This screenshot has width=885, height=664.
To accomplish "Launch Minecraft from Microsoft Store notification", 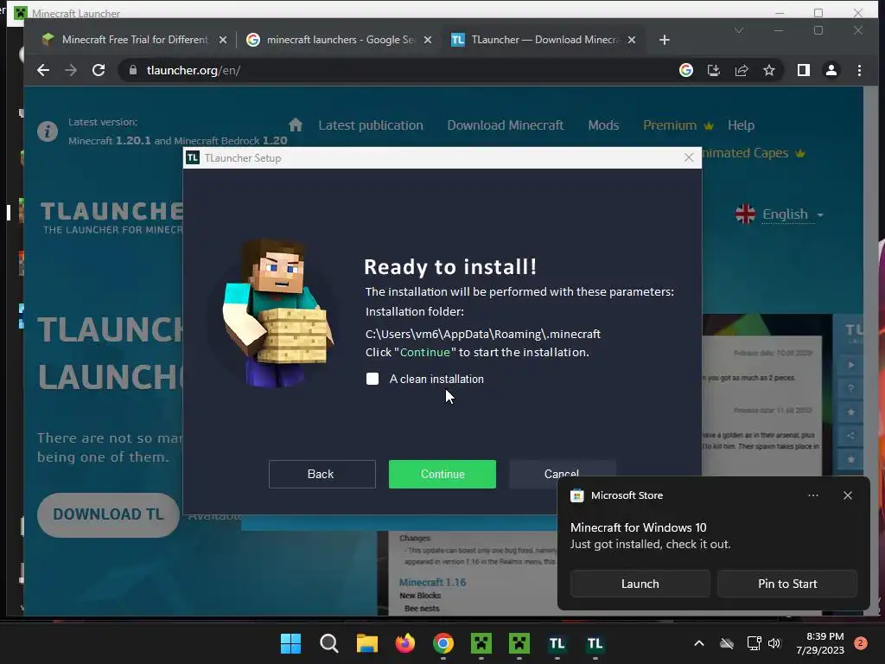I will click(x=640, y=584).
